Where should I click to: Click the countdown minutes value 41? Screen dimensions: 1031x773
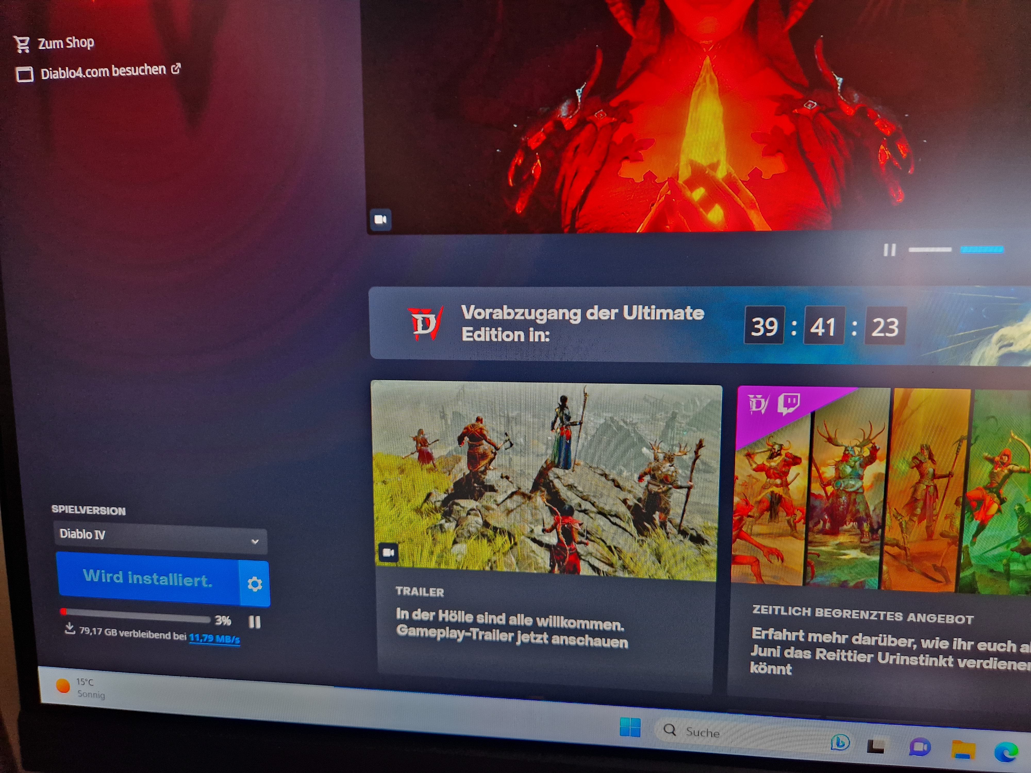824,326
